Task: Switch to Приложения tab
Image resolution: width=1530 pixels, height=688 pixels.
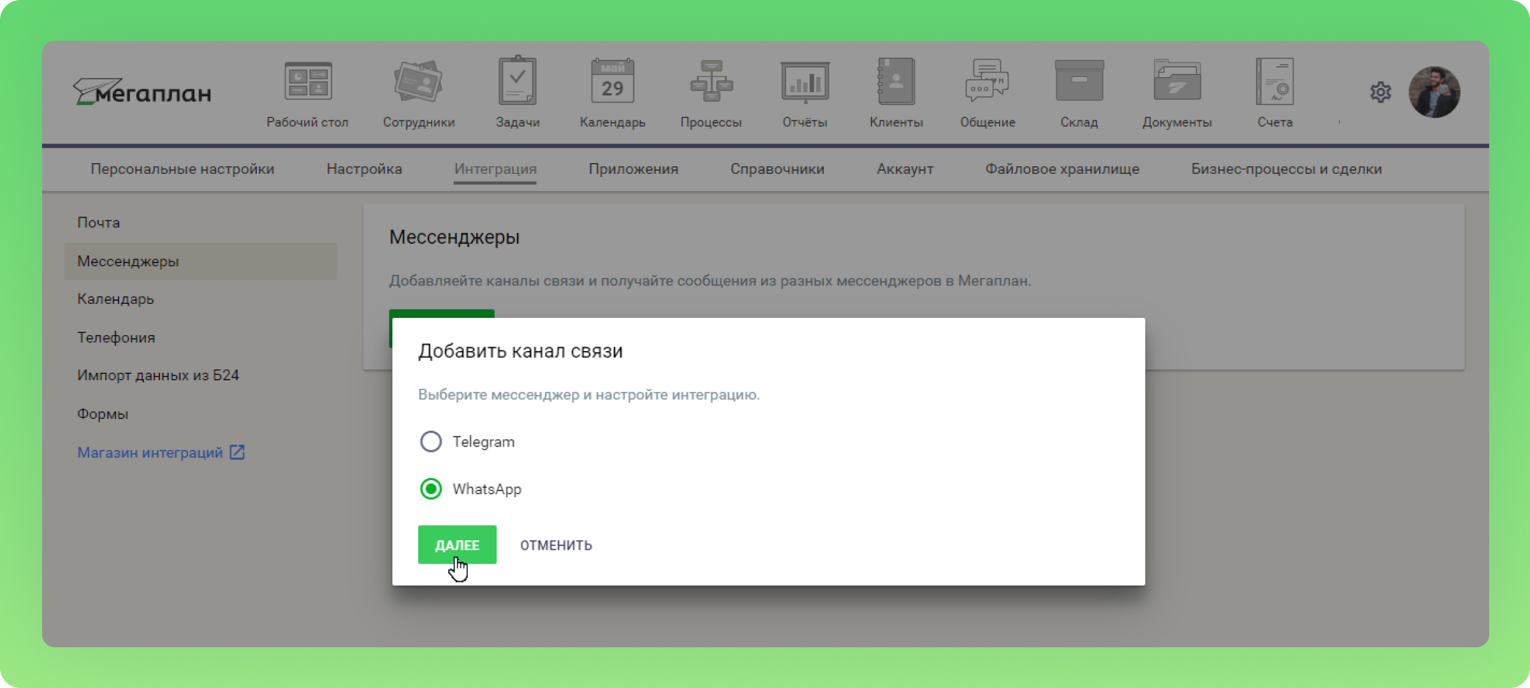Action: tap(633, 169)
